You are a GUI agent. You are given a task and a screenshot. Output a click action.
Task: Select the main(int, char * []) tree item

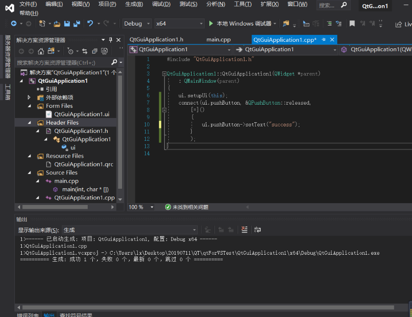[x=85, y=190]
